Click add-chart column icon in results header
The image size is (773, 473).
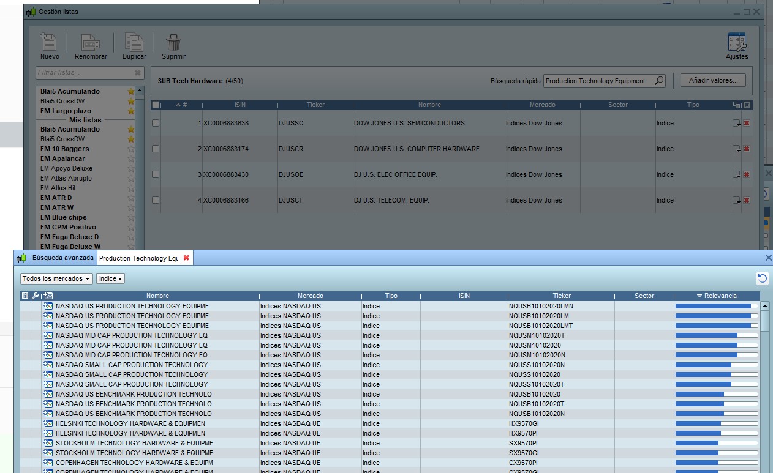tap(48, 296)
